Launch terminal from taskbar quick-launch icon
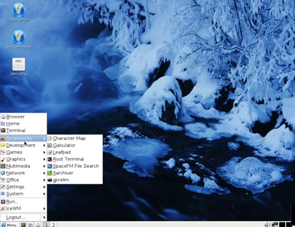Screen dimensions: 295x227 (x=23, y=225)
